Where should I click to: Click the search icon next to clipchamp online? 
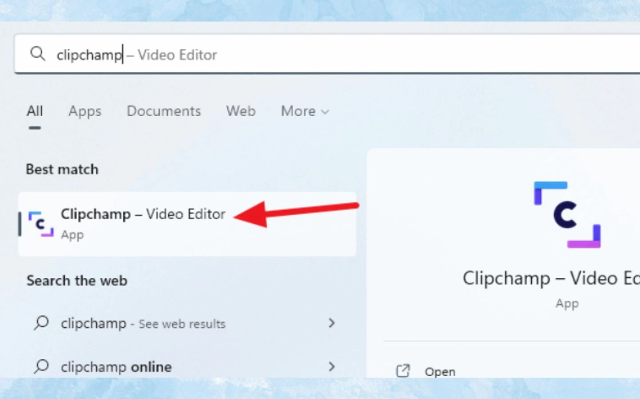tap(41, 367)
